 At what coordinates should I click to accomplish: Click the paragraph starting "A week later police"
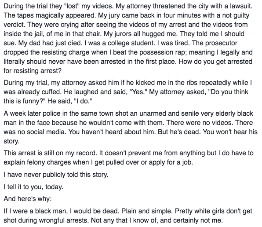coord(131,128)
